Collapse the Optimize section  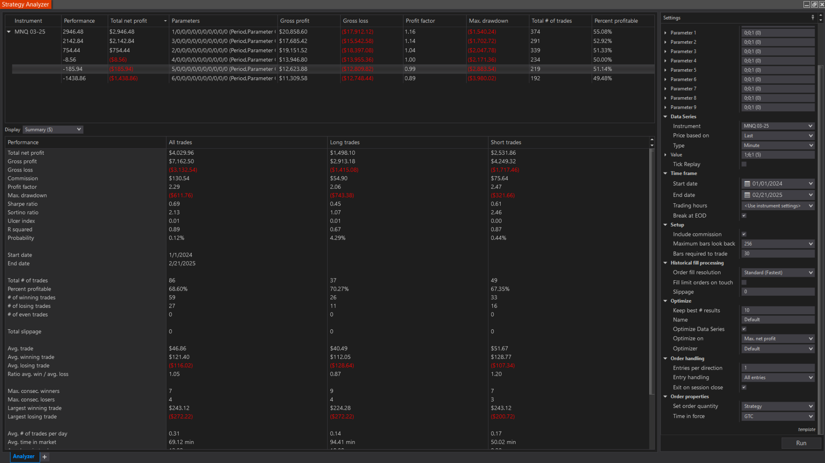point(666,301)
